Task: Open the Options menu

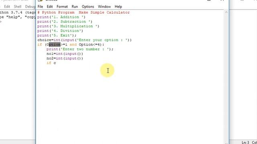Action: coord(88,7)
